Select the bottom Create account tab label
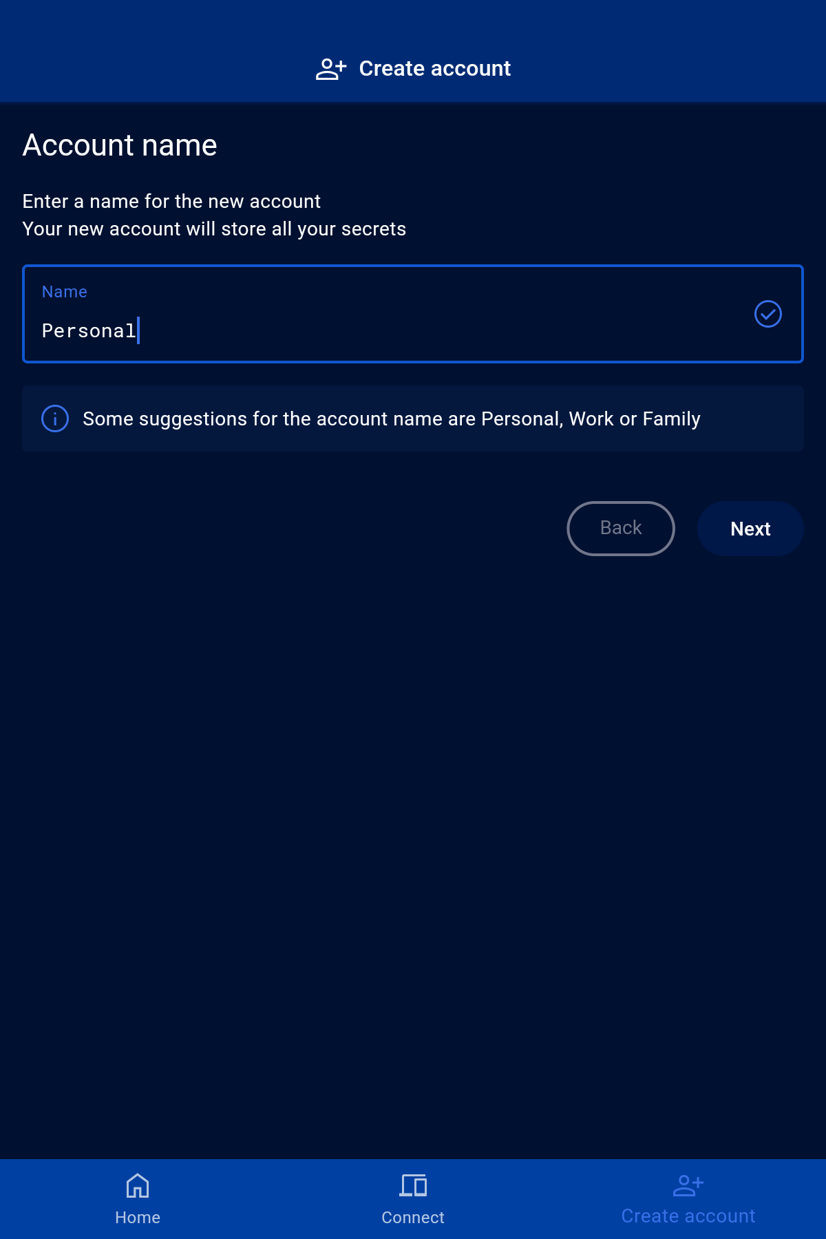 pos(688,1216)
